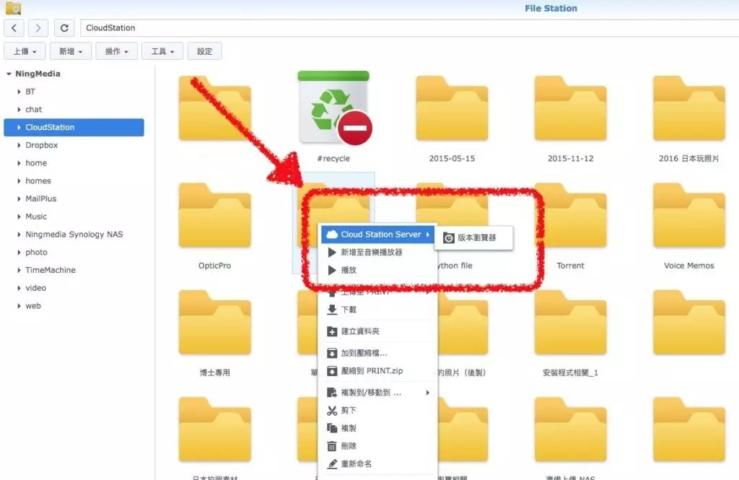The image size is (739, 480).
Task: Select 版本瀏覽器 in the submenu
Action: click(x=476, y=237)
